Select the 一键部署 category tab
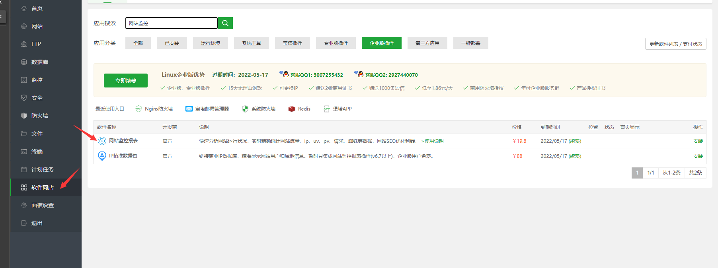Image resolution: width=718 pixels, height=268 pixels. click(471, 43)
